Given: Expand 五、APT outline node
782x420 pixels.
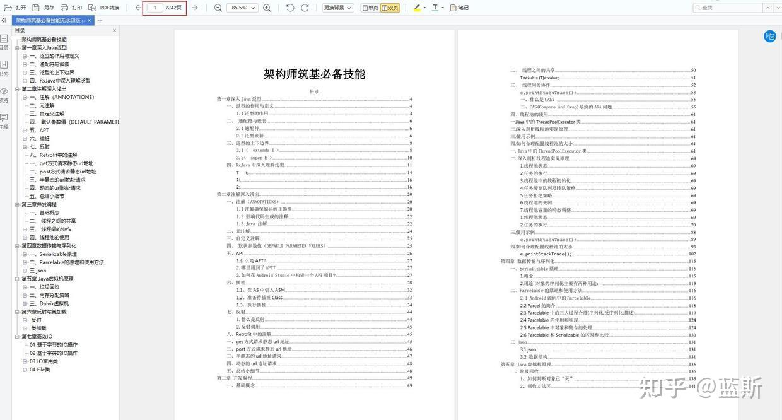Looking at the screenshot, I should click(25, 131).
